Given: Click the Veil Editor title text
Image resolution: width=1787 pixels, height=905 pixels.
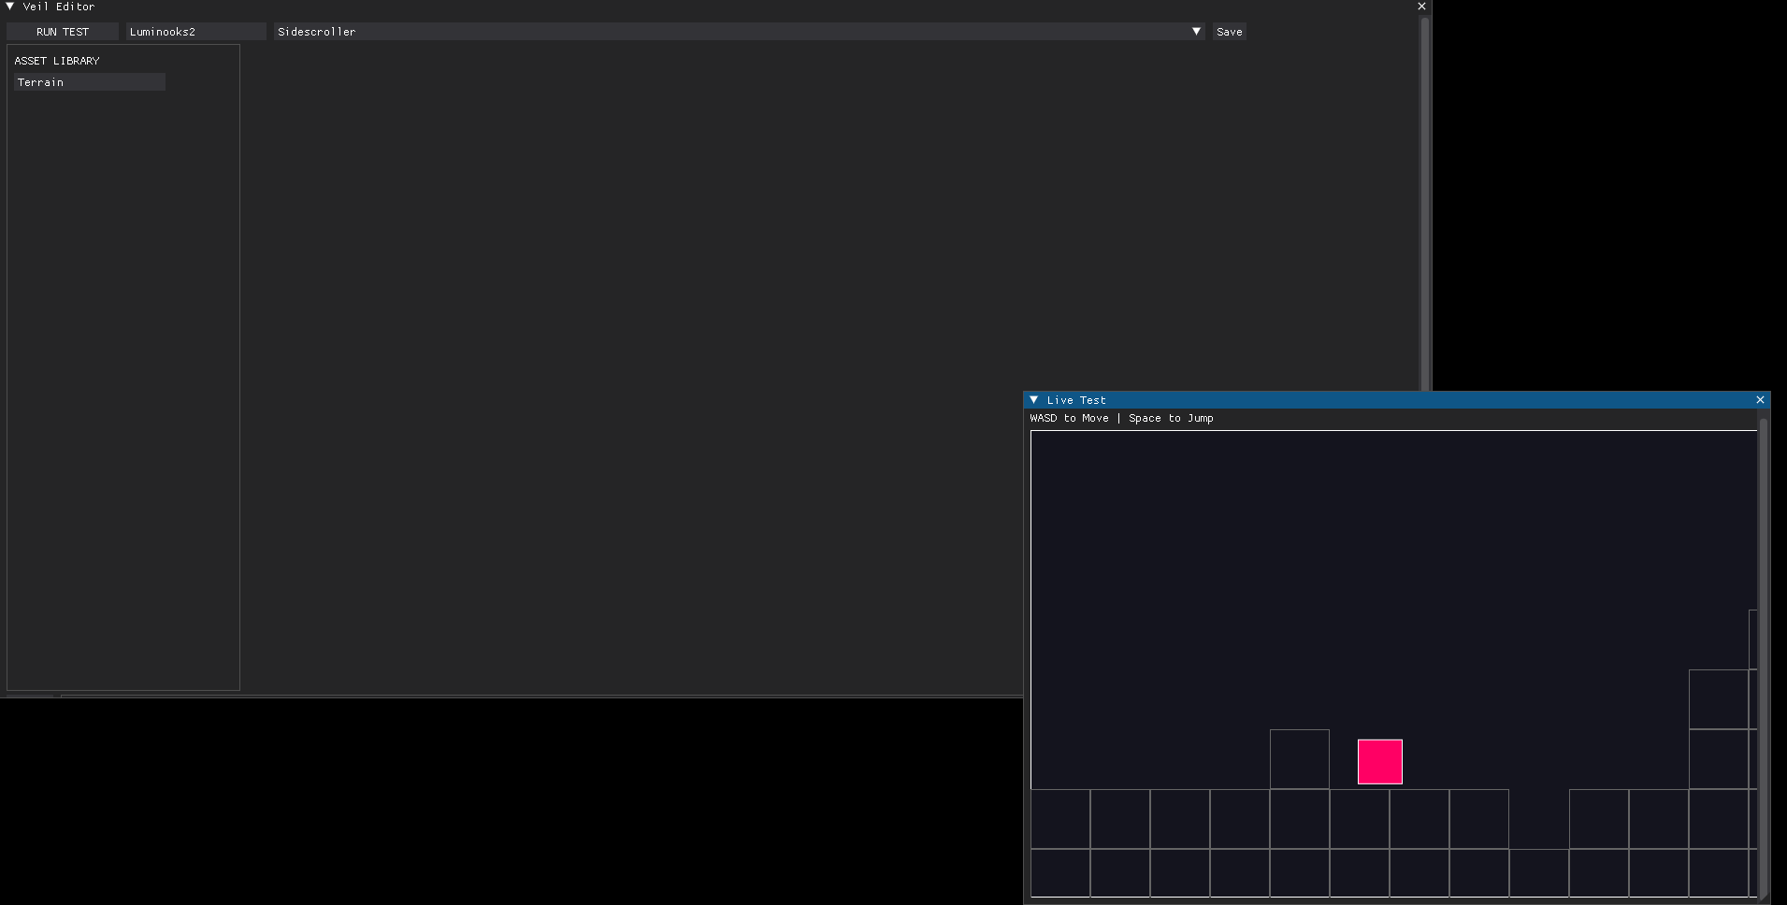Looking at the screenshot, I should pyautogui.click(x=59, y=7).
